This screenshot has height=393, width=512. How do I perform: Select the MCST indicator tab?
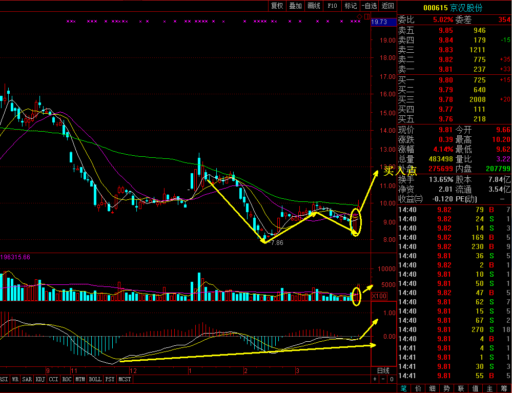(125, 379)
